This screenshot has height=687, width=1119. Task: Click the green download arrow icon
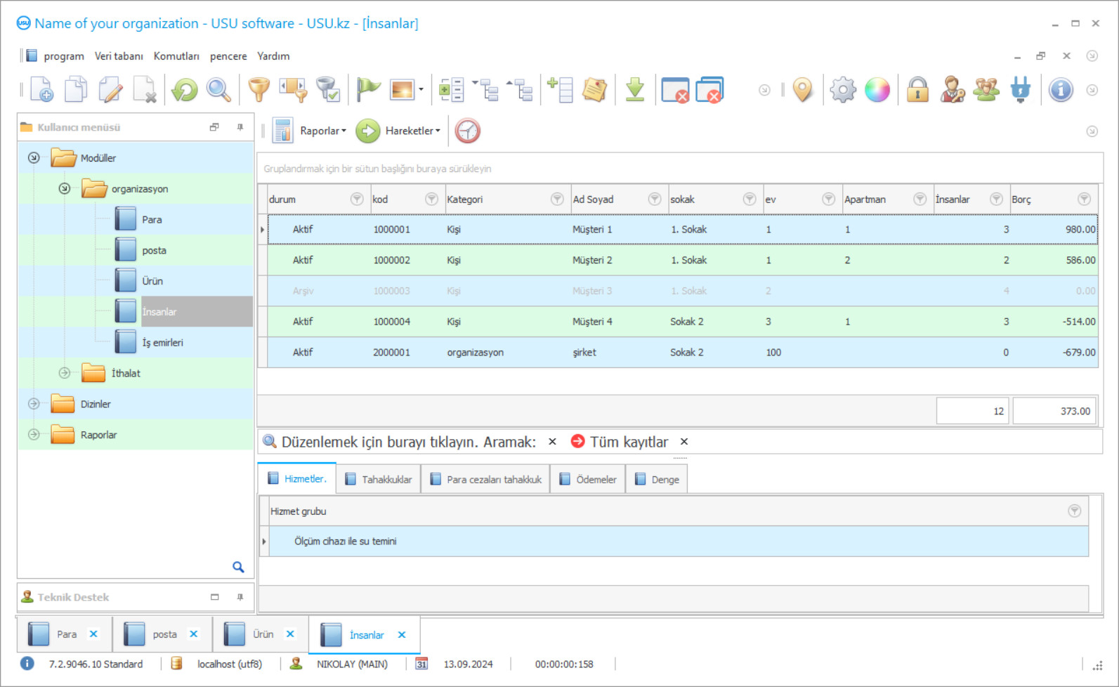[x=634, y=90]
